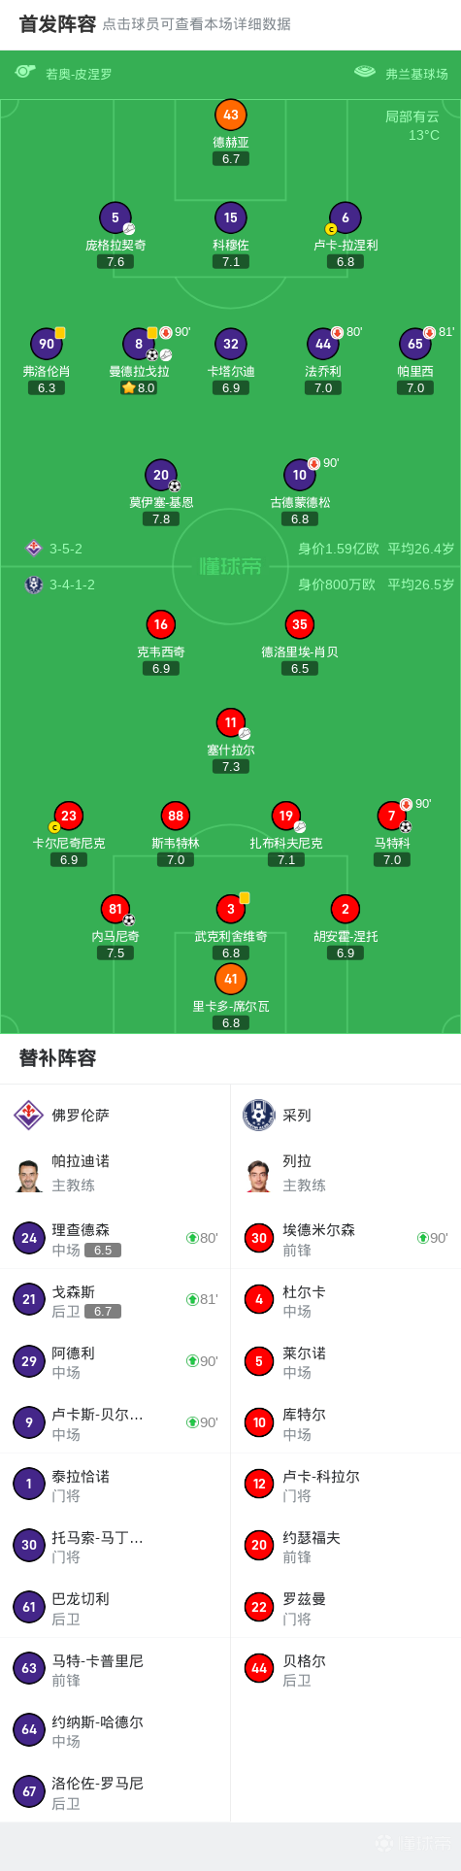Open substitute 9 卢卡斯-贝尔 entry
The image size is (461, 1871).
(x=115, y=1422)
